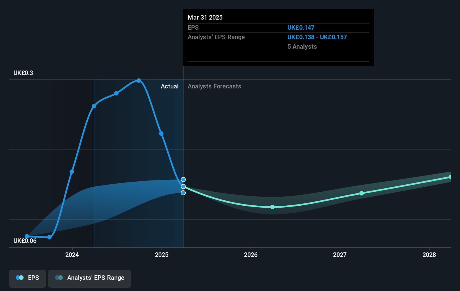The height and width of the screenshot is (291, 460).
Task: Toggle the Analysts' EPS Range legend button
Action: 90,278
